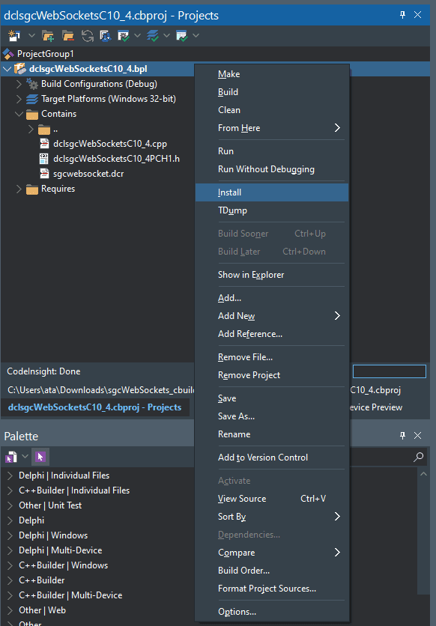Select the ProjectGroup1 node

[x=45, y=54]
